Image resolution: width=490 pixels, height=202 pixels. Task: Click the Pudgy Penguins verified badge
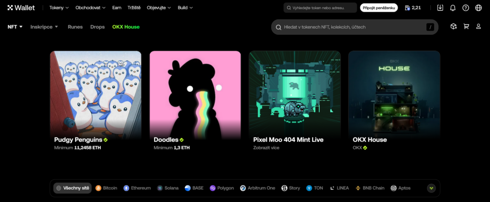click(x=106, y=140)
